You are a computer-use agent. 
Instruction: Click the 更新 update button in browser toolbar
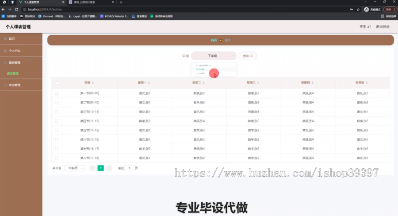390,9
